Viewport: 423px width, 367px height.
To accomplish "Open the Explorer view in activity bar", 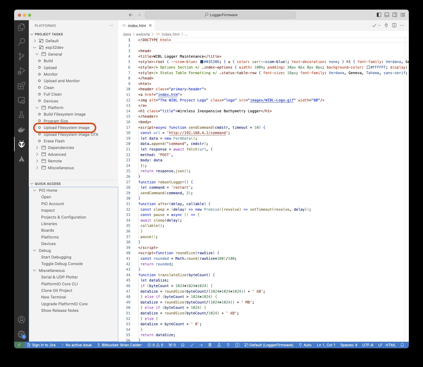I will click(21, 27).
